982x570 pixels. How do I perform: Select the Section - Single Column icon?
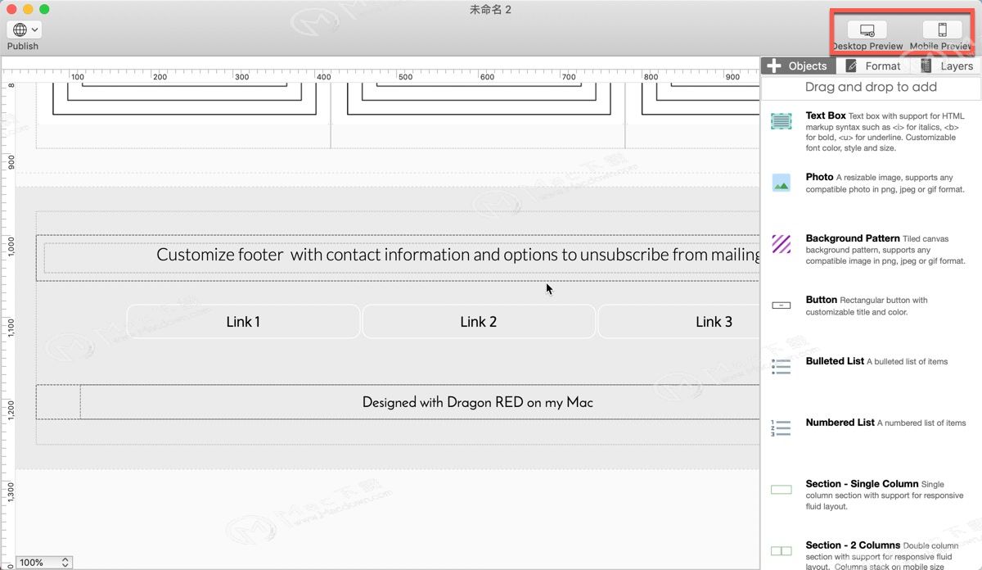[782, 490]
